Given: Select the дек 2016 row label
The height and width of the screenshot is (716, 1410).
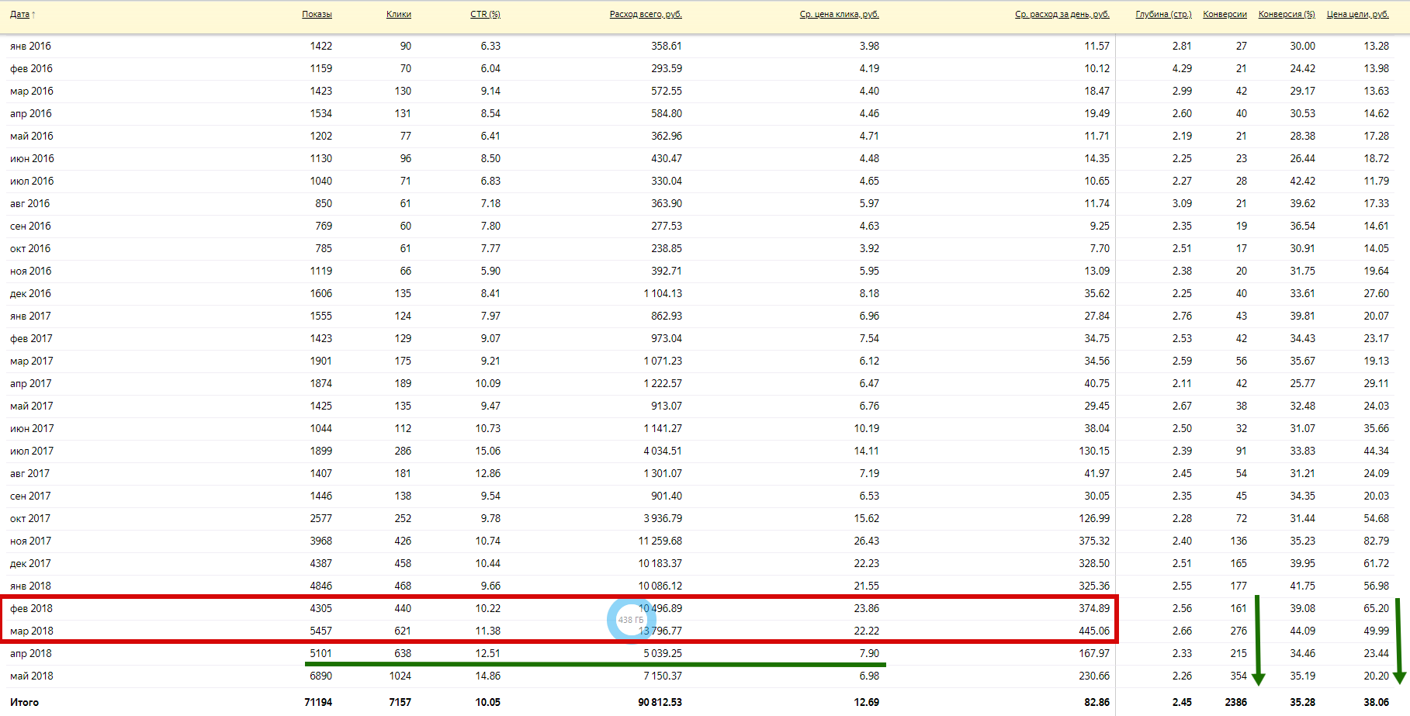Looking at the screenshot, I should coord(30,293).
